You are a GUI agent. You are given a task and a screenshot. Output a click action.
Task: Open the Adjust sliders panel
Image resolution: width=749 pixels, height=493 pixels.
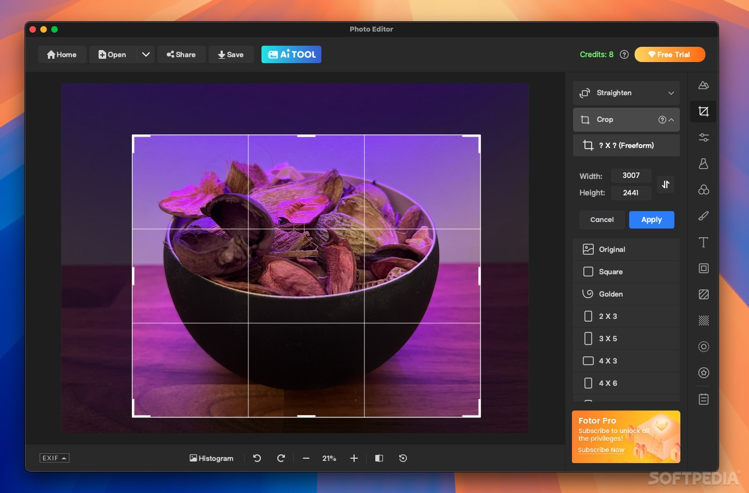click(703, 137)
